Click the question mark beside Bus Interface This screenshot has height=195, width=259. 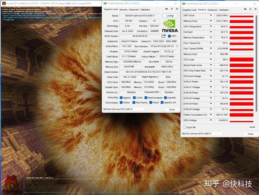[x=177, y=46]
